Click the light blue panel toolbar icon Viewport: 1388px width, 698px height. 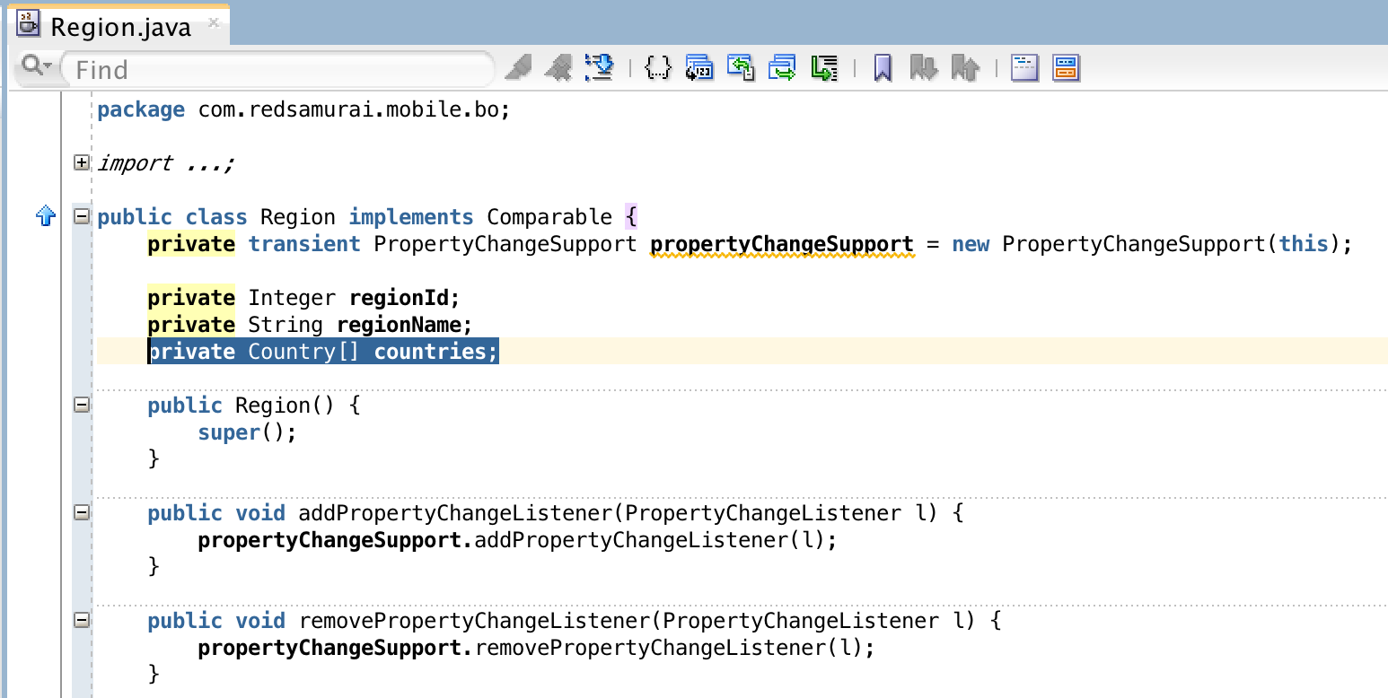click(1024, 67)
